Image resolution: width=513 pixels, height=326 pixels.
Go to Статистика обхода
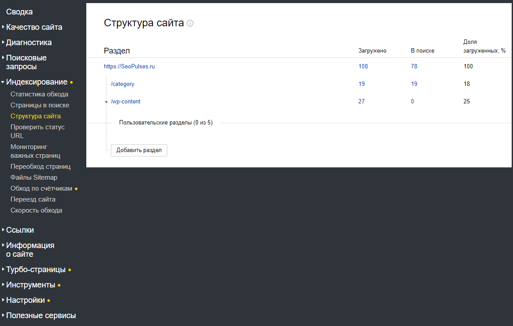(39, 94)
